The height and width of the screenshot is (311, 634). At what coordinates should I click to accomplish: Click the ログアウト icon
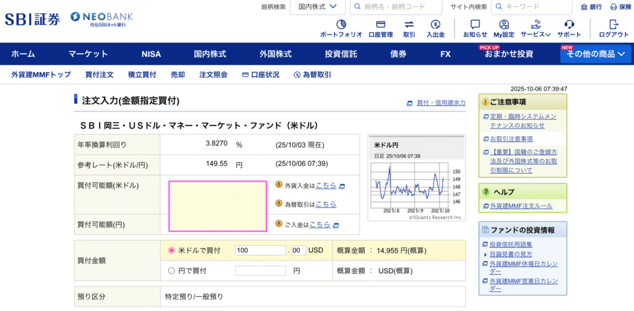coord(614,25)
